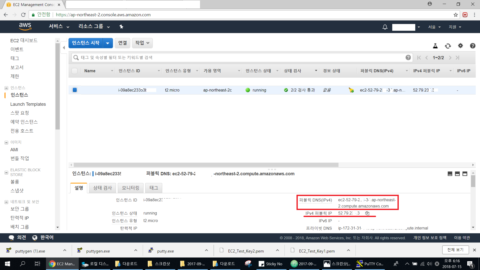The image size is (480, 270).
Task: Open PuTTY Configuration from the taskbar
Action: [370, 264]
